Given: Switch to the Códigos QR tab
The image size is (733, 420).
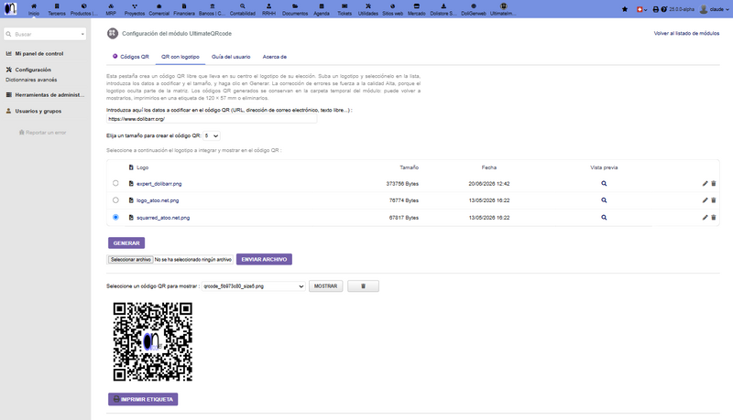Looking at the screenshot, I should pyautogui.click(x=130, y=57).
